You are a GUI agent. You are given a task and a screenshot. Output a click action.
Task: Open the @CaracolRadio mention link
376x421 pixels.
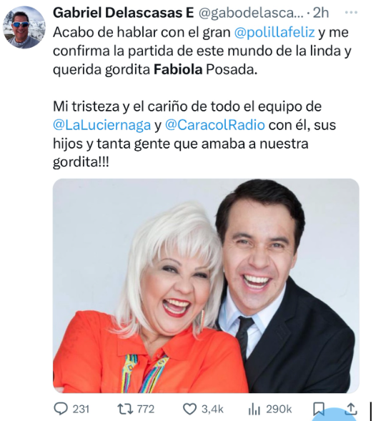pos(215,125)
